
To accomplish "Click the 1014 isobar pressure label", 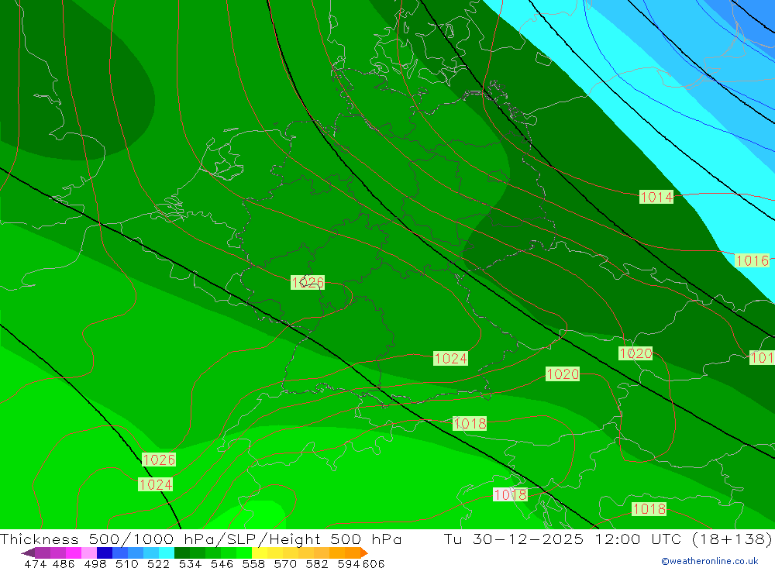I will click(656, 197).
